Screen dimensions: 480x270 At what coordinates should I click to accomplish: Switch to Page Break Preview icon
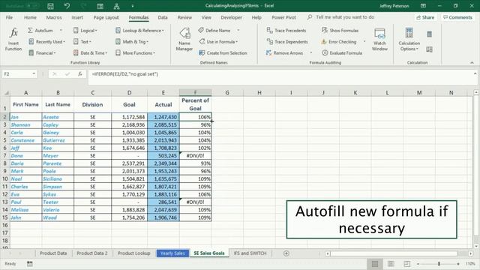point(406,263)
